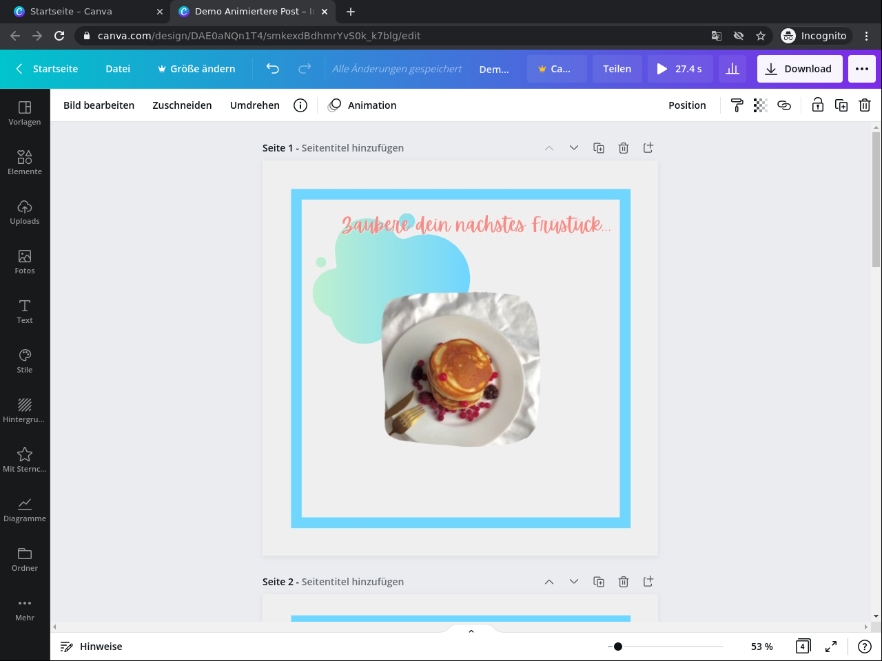Add a link to the element
This screenshot has height=661, width=882.
784,105
